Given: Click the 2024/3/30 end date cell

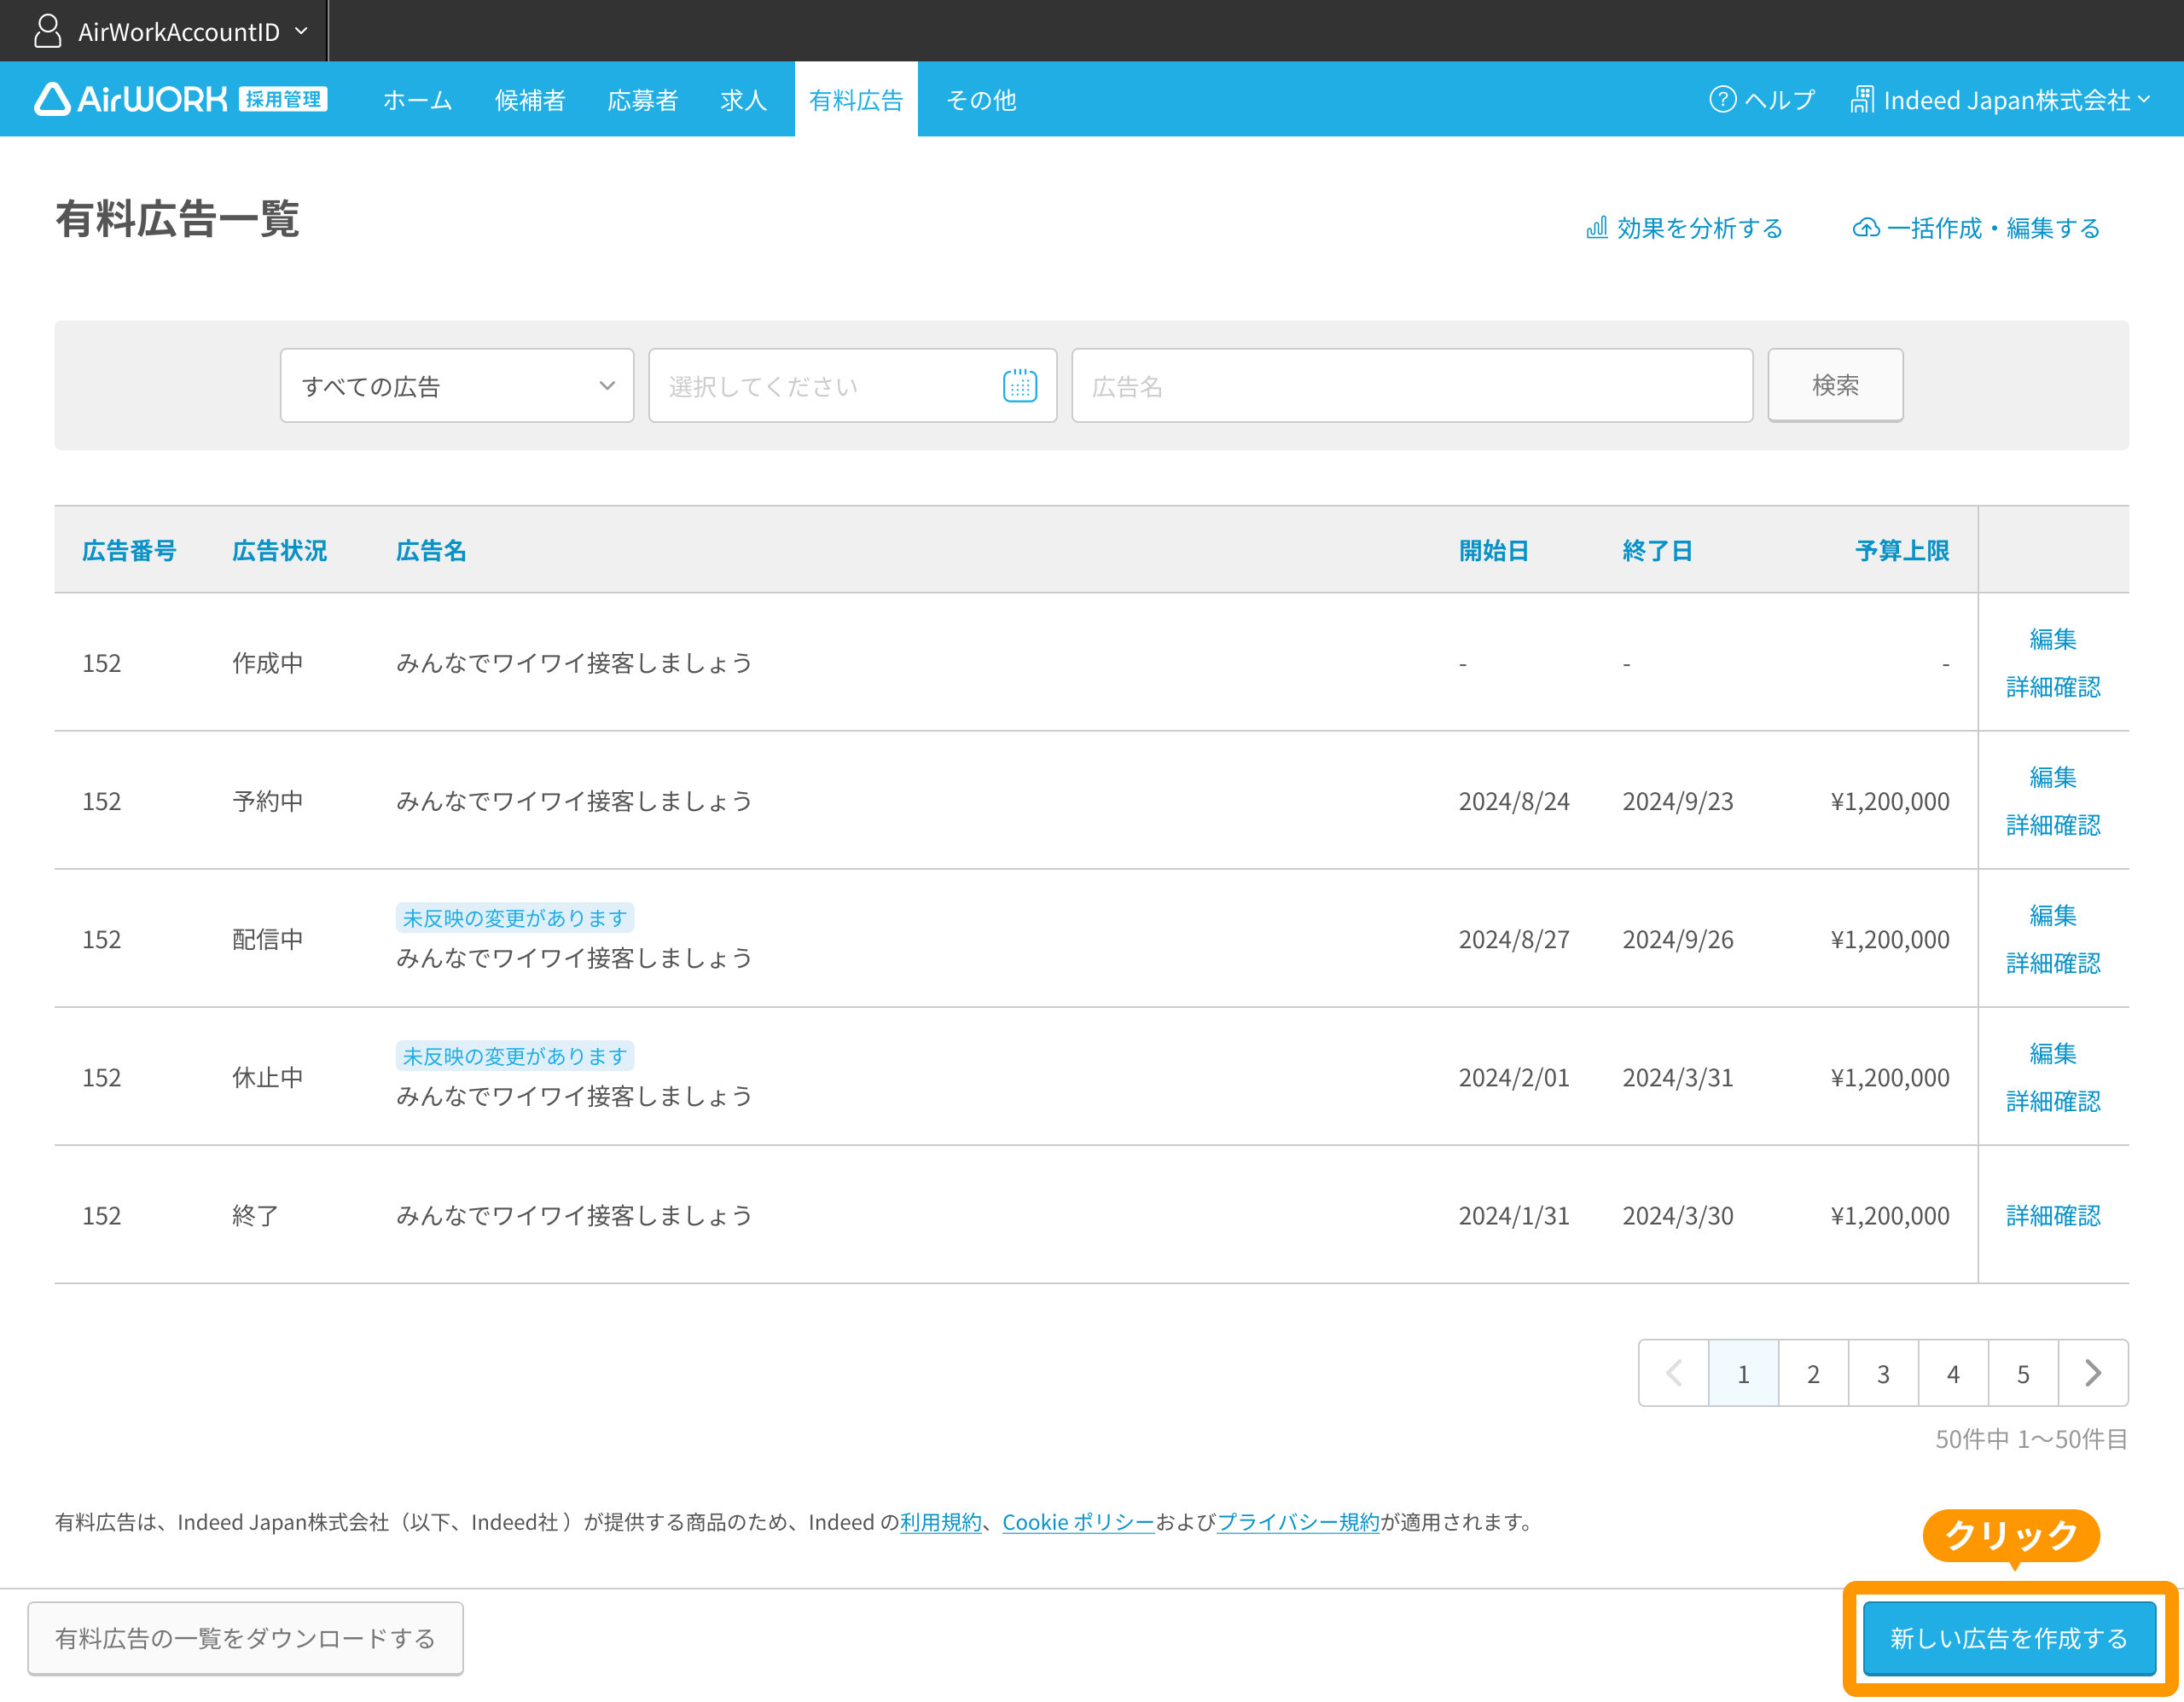Looking at the screenshot, I should pos(1677,1214).
